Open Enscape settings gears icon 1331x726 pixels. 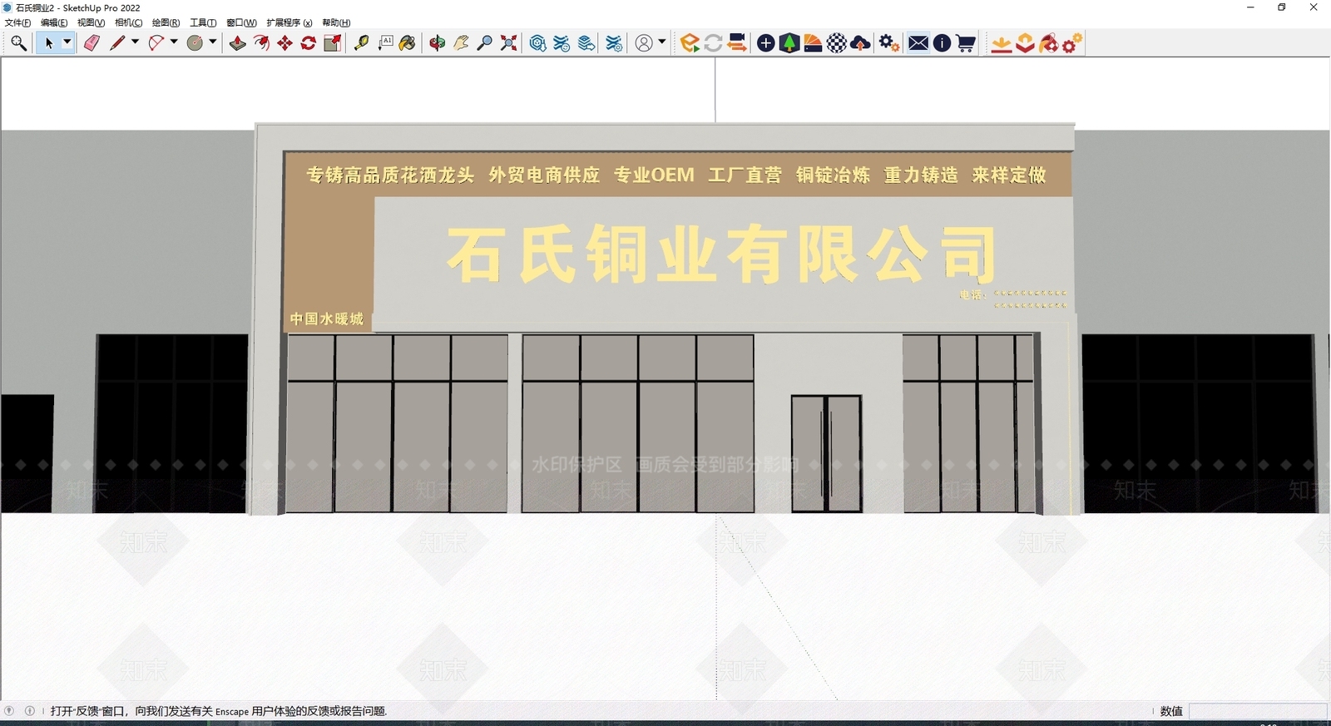(888, 43)
